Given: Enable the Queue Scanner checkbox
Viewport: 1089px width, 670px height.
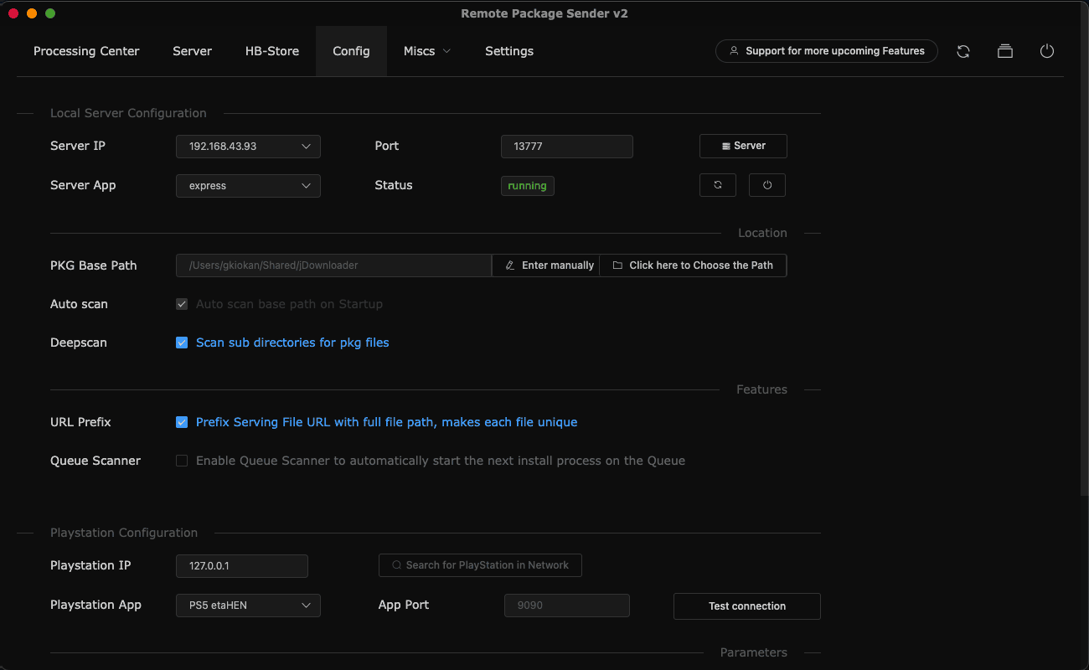Looking at the screenshot, I should 182,461.
